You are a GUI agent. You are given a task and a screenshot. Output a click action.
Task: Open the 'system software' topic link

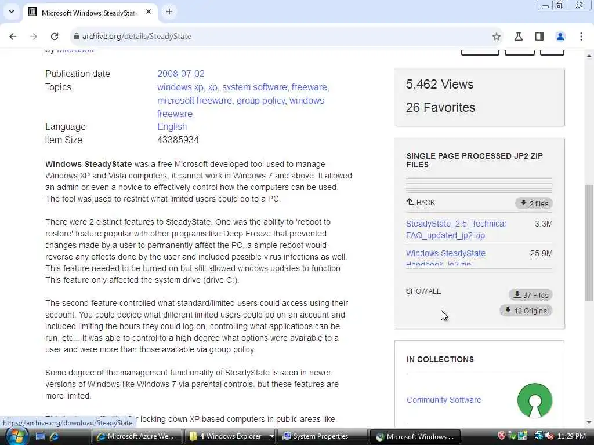click(255, 87)
